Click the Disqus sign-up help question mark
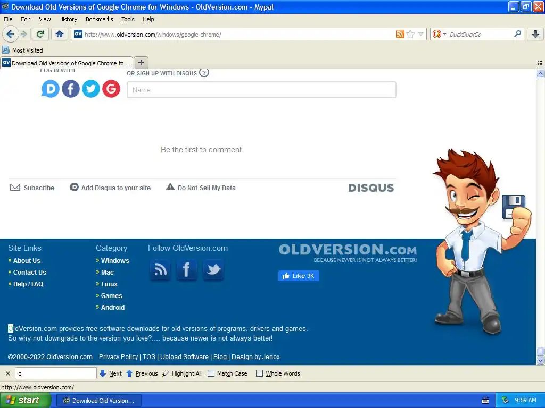This screenshot has width=545, height=408. pyautogui.click(x=204, y=73)
